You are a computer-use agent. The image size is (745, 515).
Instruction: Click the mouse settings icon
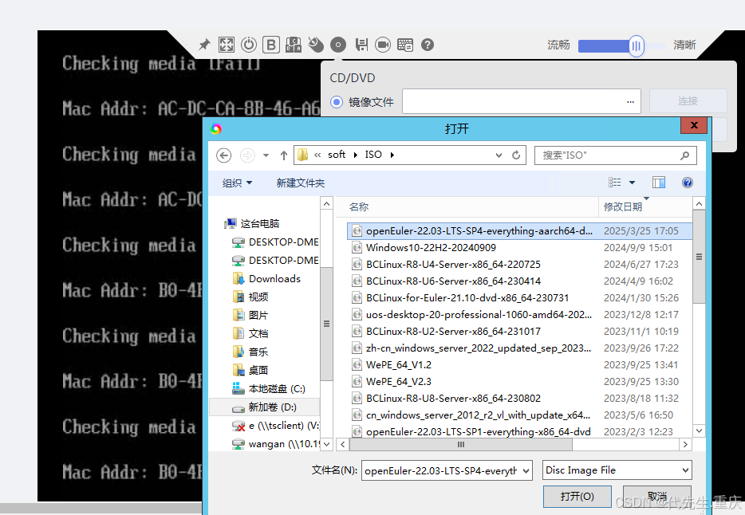click(x=316, y=45)
